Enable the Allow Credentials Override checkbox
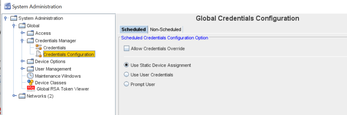 click(127, 48)
